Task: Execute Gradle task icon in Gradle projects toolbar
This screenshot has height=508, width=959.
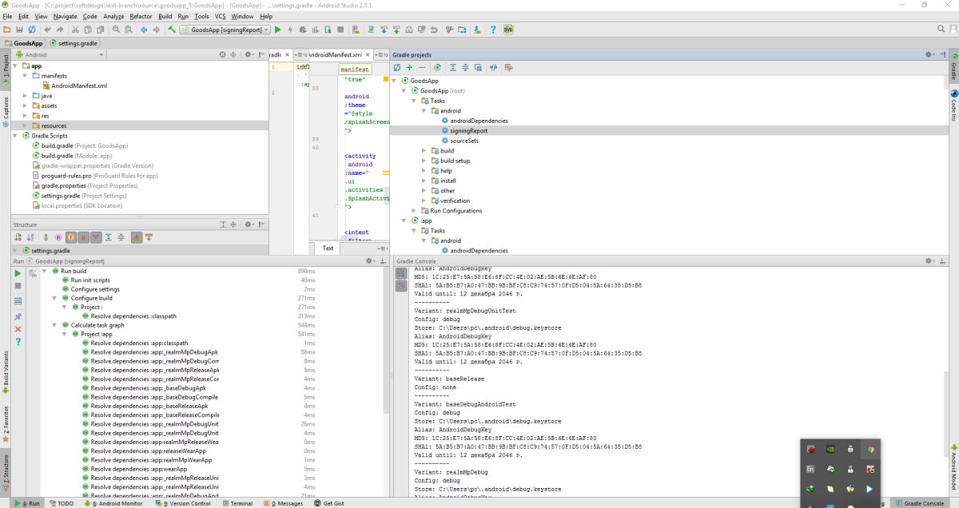Action: pyautogui.click(x=438, y=68)
